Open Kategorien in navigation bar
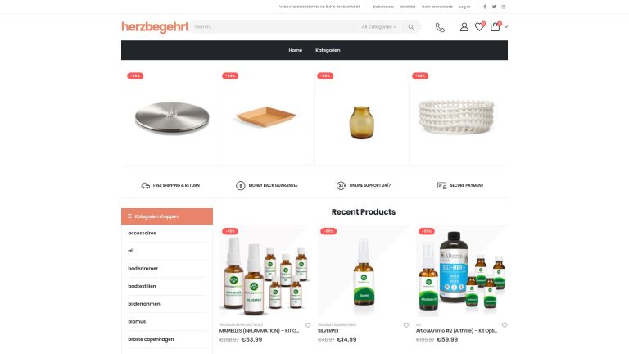The height and width of the screenshot is (354, 629). click(x=328, y=50)
